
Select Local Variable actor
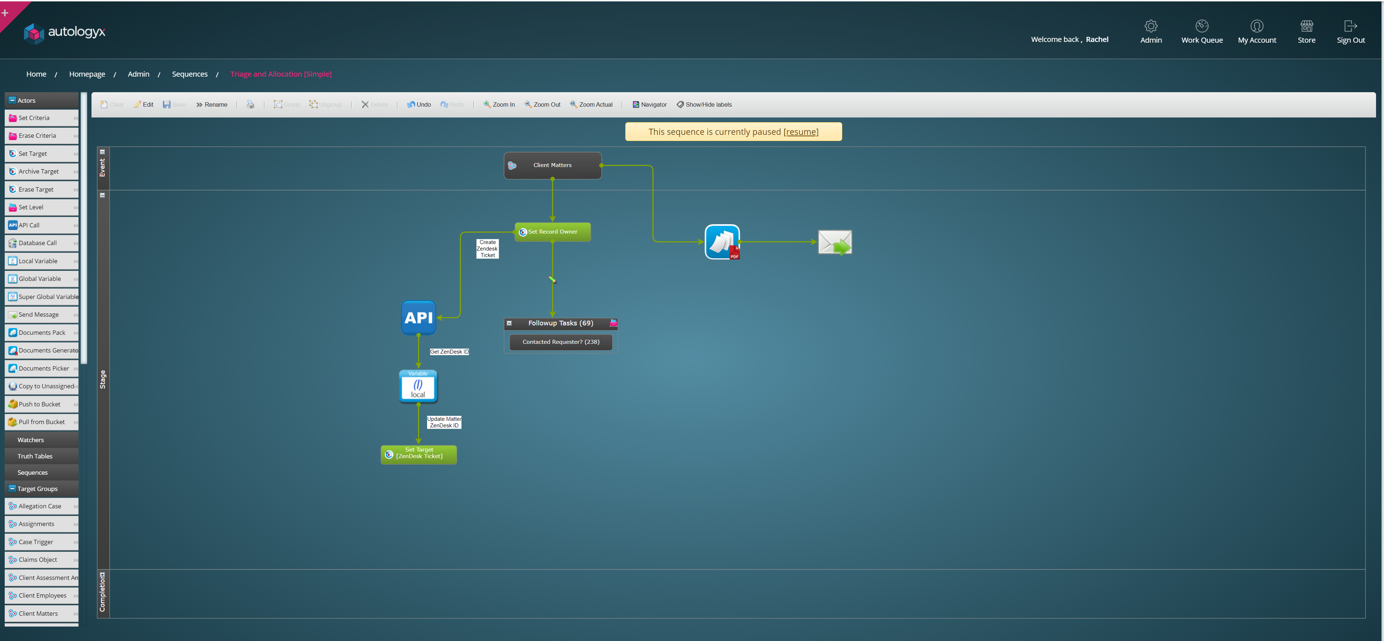tap(41, 261)
